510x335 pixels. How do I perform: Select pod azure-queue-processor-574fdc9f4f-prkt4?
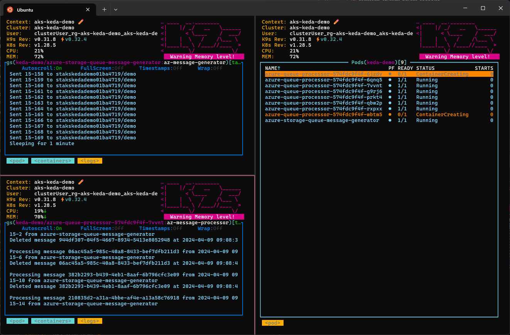coord(379,97)
